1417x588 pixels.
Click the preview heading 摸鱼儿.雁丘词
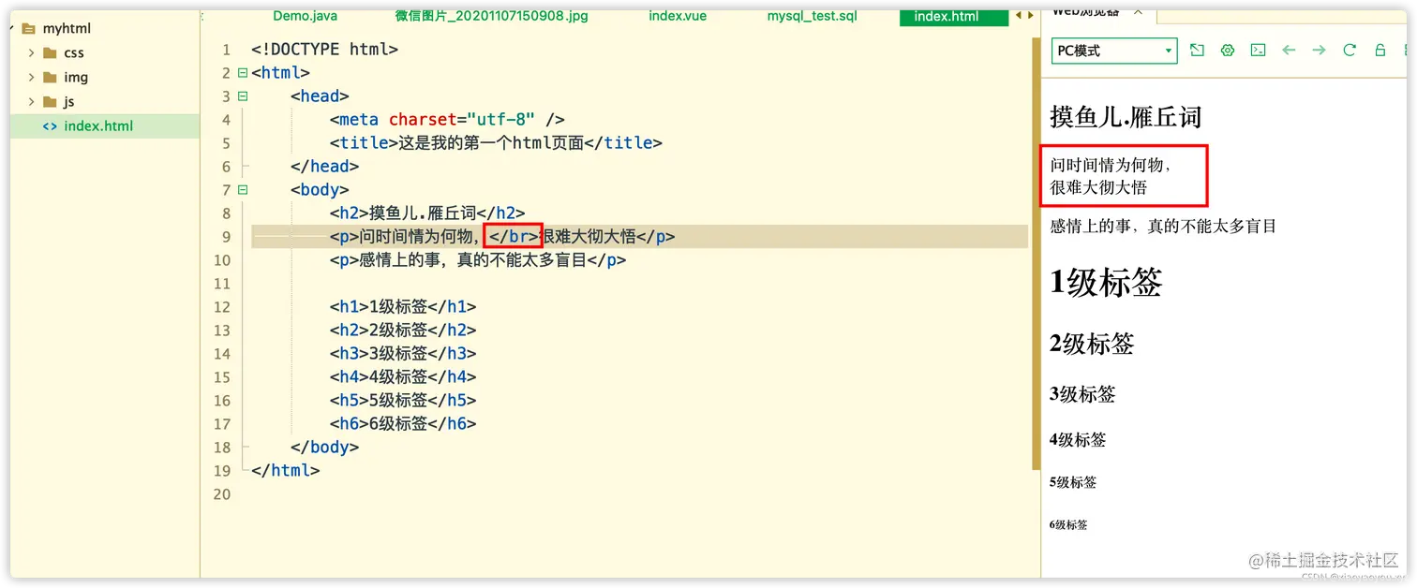1126,117
